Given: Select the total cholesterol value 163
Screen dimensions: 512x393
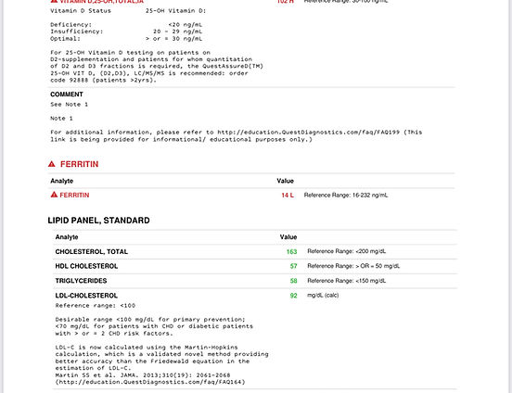Looking at the screenshot, I should [x=291, y=252].
